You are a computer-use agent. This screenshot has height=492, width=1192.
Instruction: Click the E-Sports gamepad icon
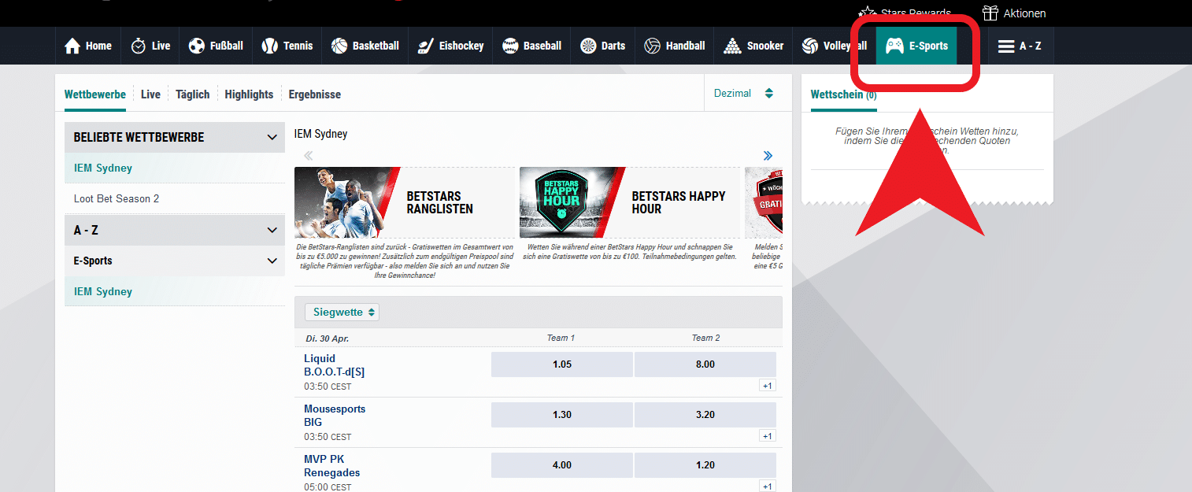pos(894,46)
